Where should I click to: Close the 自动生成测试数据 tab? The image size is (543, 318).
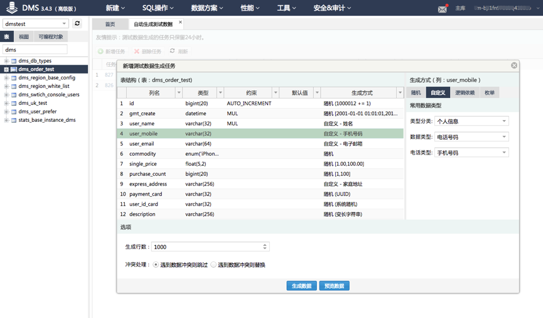[x=180, y=22]
